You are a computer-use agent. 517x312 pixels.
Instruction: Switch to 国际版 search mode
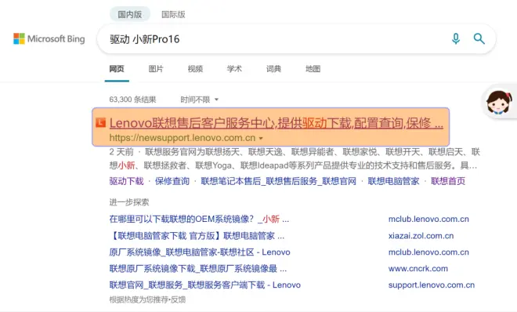click(x=173, y=14)
